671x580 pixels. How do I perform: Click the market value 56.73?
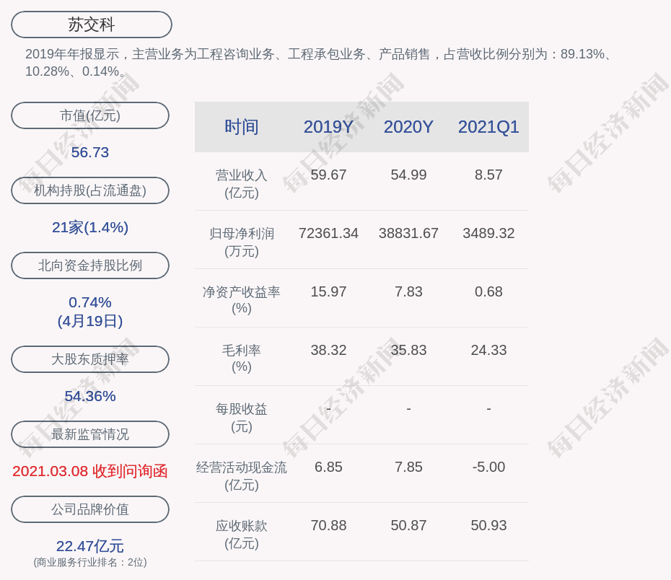(90, 152)
